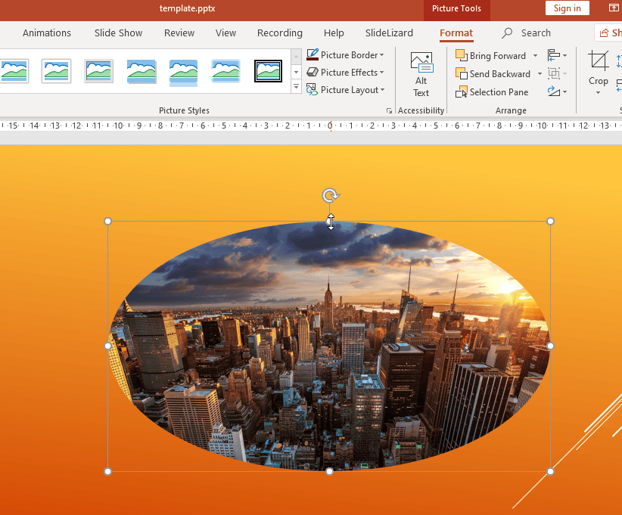Click the Bring Forward button
This screenshot has width=622, height=515.
492,55
